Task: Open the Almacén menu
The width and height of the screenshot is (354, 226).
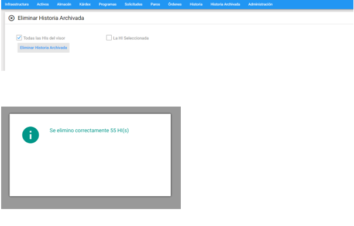Action: [x=64, y=4]
